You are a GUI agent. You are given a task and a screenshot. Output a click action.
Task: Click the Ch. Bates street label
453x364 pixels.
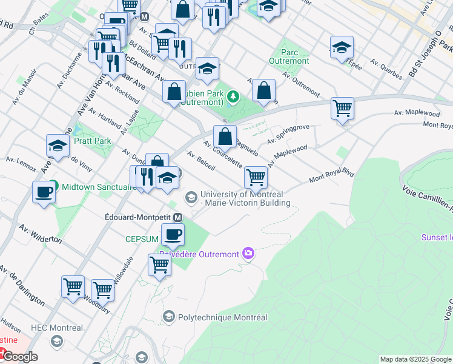(39, 24)
